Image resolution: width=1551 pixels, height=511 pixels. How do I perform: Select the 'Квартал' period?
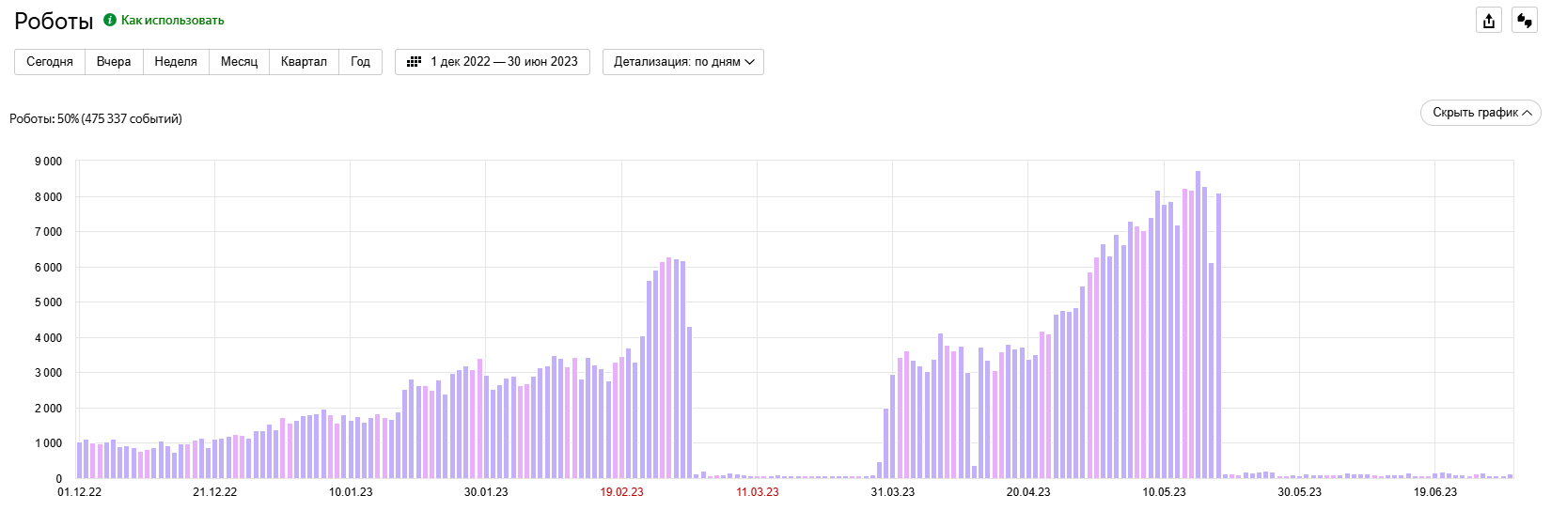tap(304, 62)
